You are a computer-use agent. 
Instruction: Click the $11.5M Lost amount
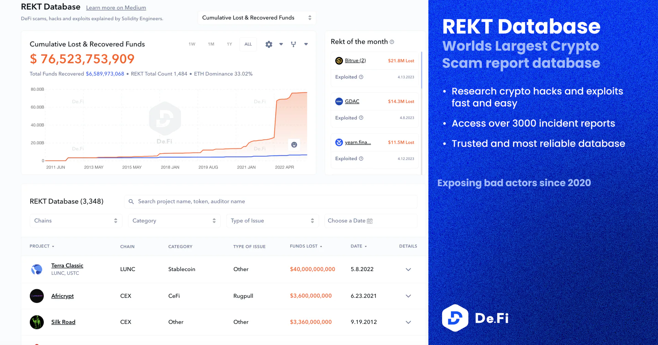401,142
